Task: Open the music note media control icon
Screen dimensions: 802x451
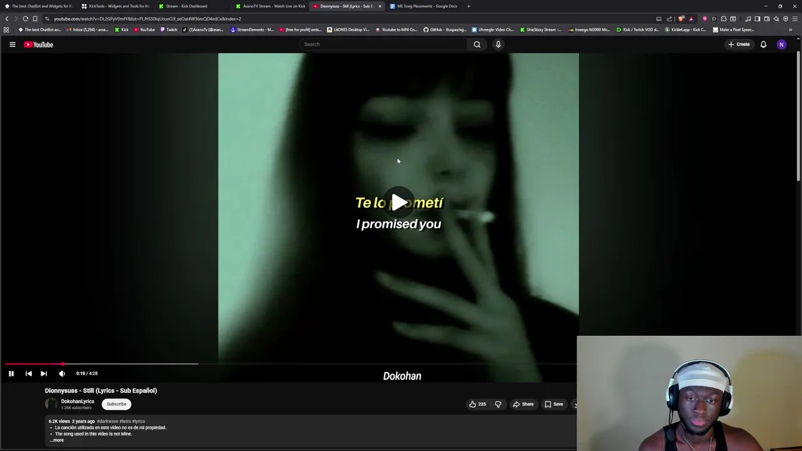Action: tap(748, 19)
